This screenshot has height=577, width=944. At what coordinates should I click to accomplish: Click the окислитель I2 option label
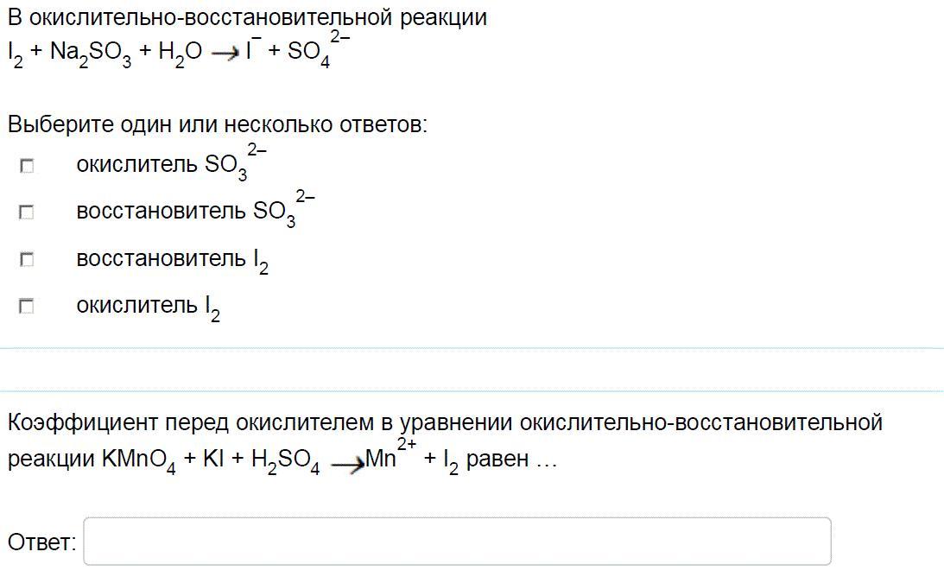point(148,308)
